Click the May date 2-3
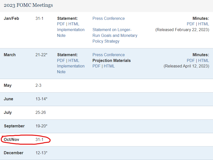The width and height of the screenshot is (213, 160). [x=39, y=86]
